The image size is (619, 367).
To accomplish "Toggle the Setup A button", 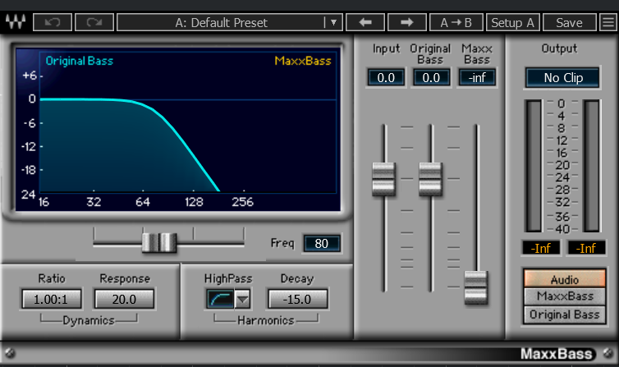I will click(x=513, y=22).
